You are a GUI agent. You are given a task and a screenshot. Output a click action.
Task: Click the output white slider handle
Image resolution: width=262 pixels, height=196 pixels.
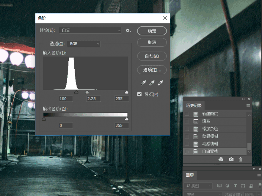tap(127, 119)
